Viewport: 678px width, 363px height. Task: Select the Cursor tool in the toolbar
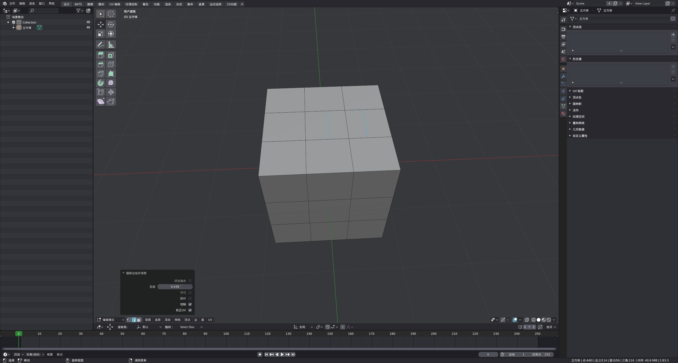tap(111, 14)
